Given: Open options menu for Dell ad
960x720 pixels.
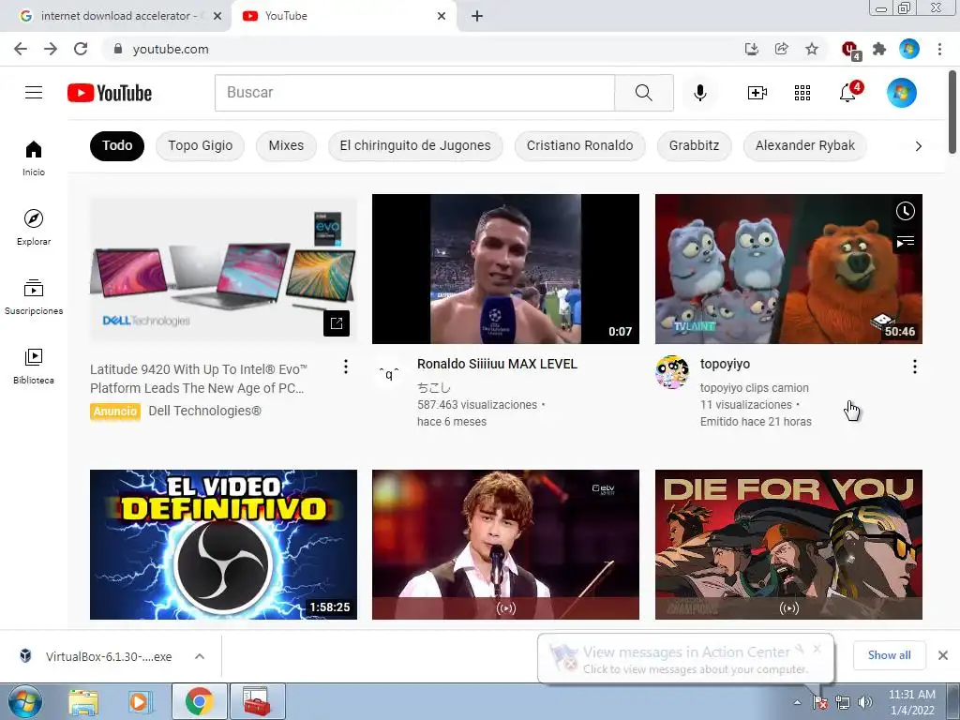Looking at the screenshot, I should click(346, 367).
